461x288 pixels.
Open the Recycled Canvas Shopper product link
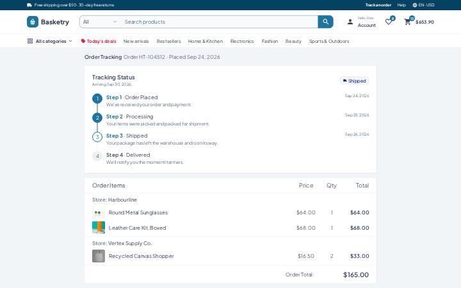coord(141,256)
